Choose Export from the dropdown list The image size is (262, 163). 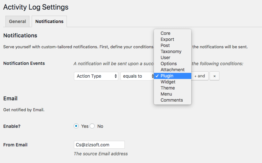click(167, 39)
